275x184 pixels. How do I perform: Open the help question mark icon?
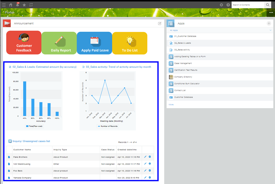pyautogui.click(x=229, y=5)
